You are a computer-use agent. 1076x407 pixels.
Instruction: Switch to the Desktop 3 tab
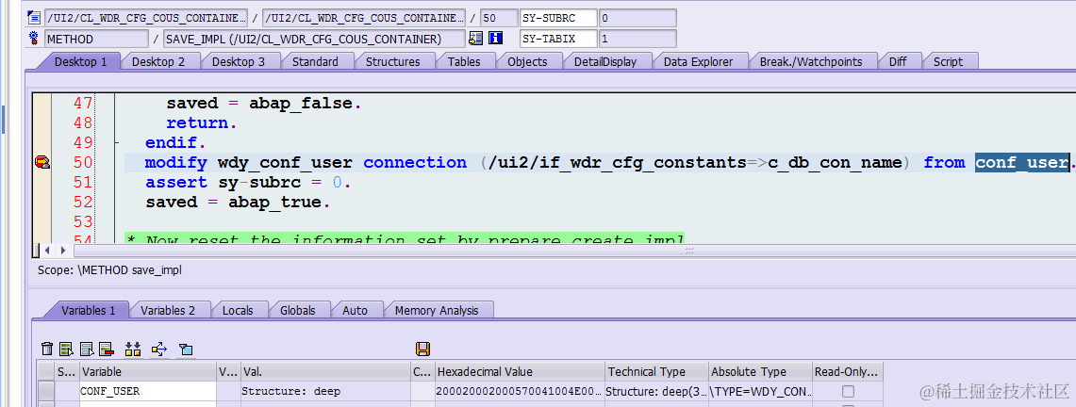click(239, 61)
